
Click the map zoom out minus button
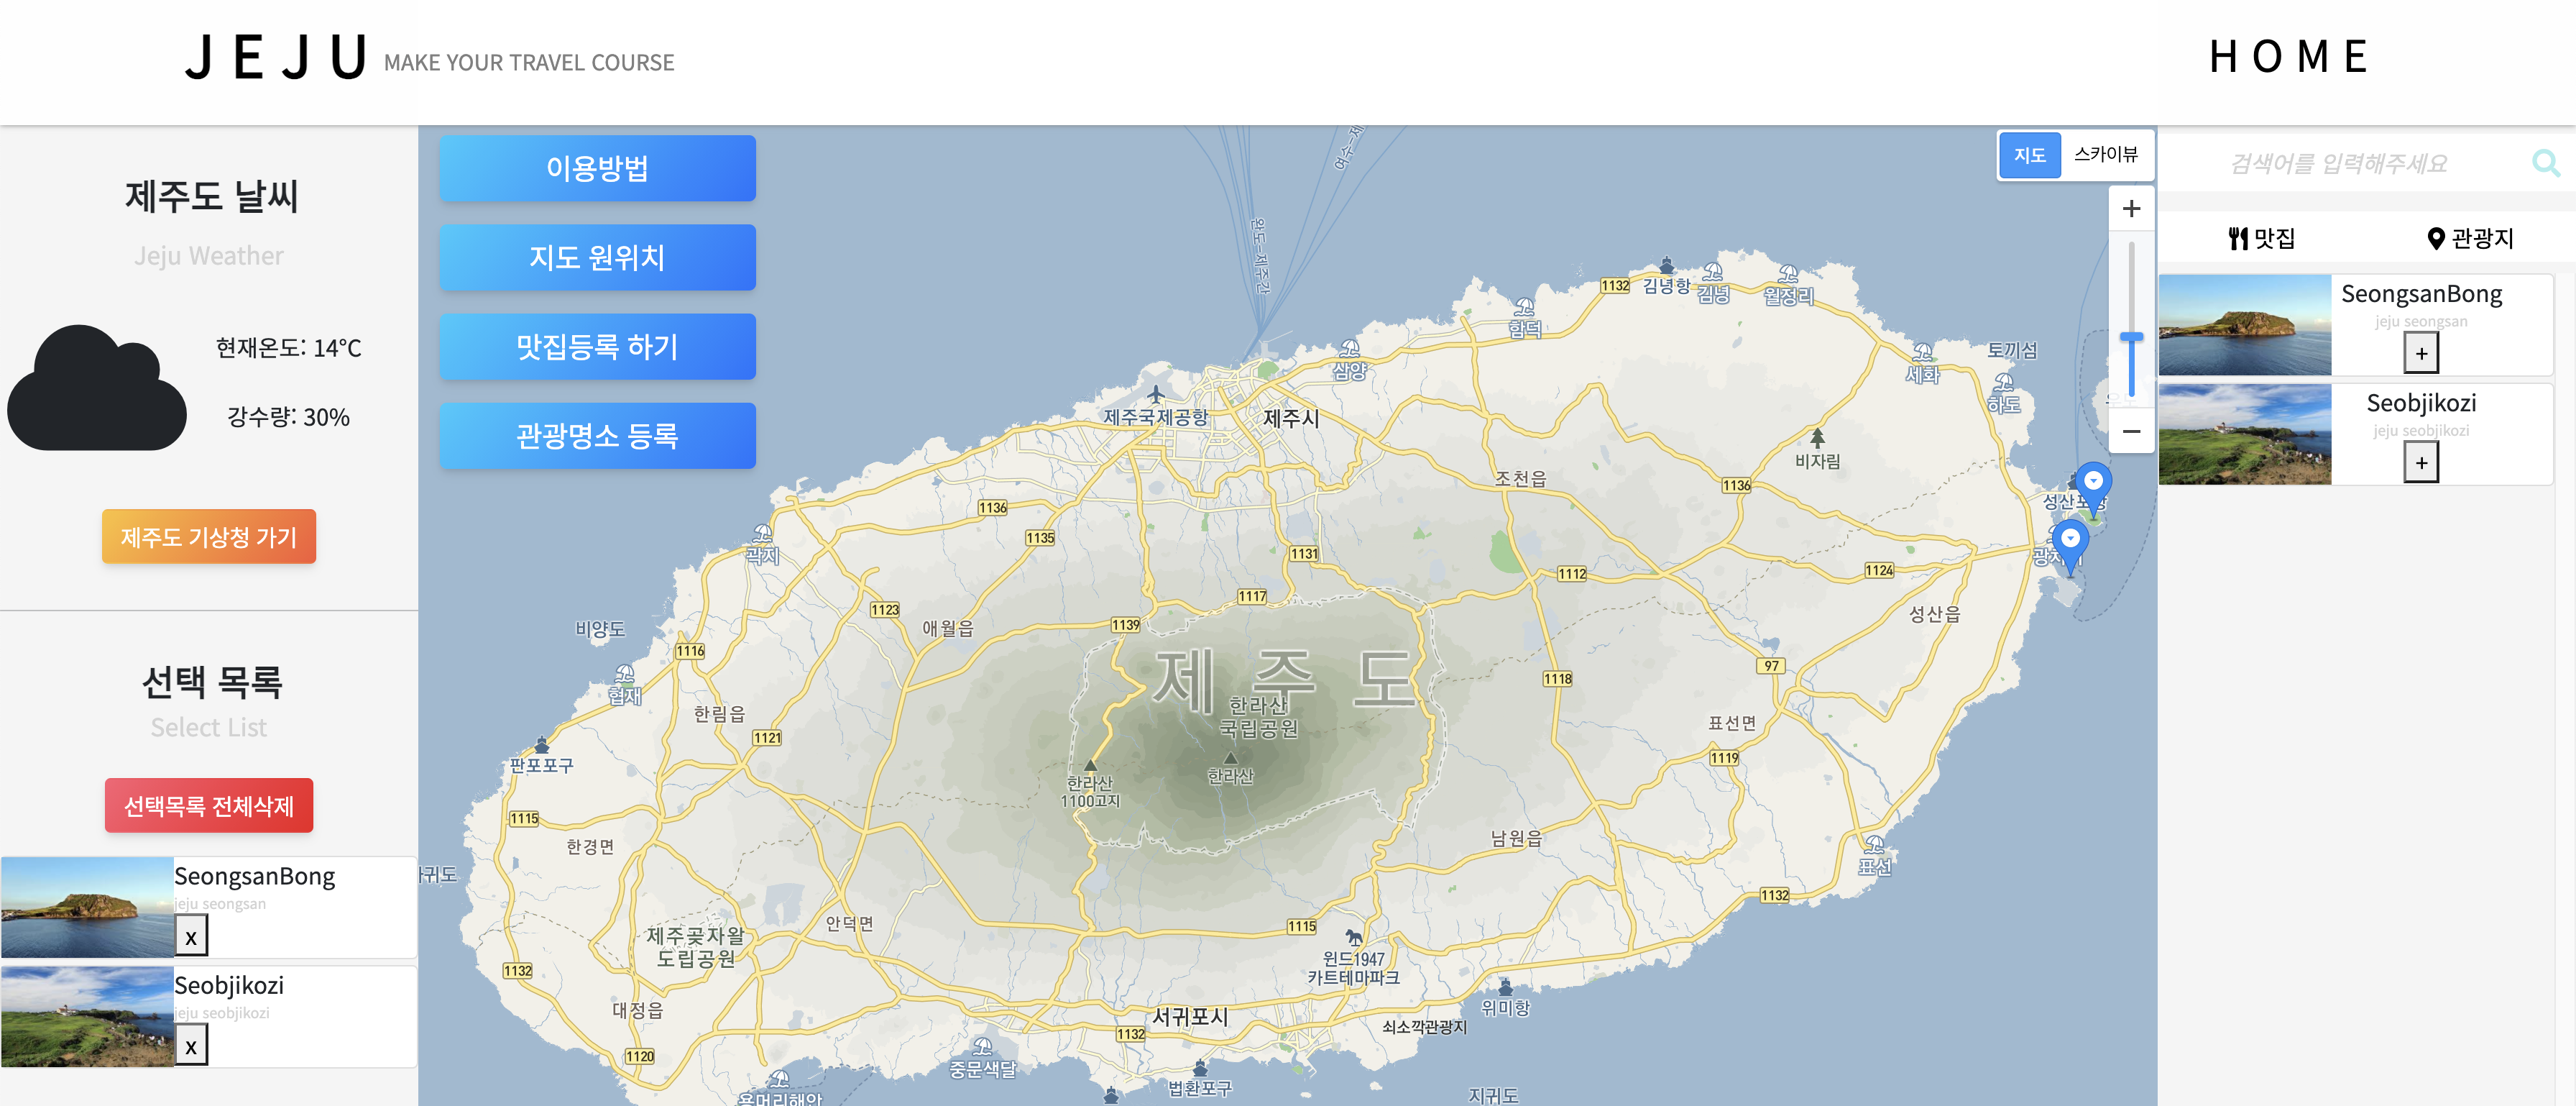click(2131, 431)
